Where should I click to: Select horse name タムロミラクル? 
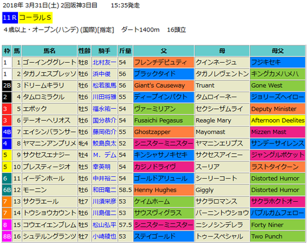click(44, 97)
